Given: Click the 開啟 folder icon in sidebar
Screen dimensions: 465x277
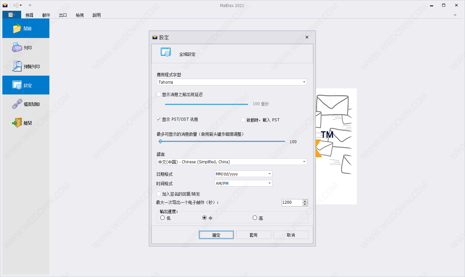Looking at the screenshot, I should [x=17, y=29].
